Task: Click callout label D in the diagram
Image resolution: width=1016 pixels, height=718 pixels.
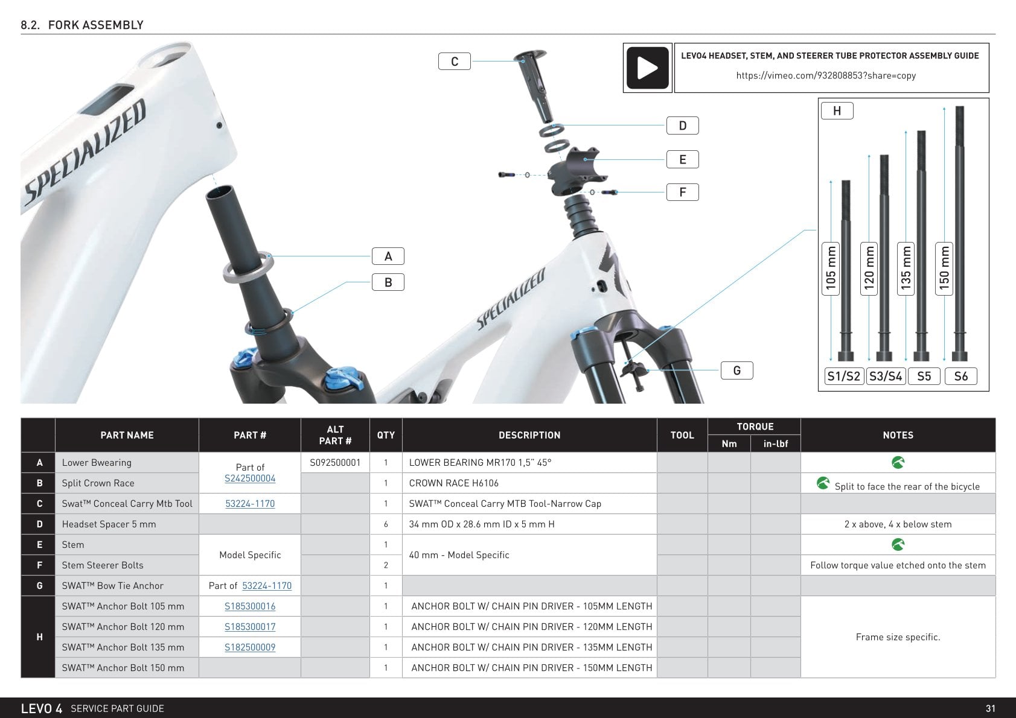Action: pos(683,125)
